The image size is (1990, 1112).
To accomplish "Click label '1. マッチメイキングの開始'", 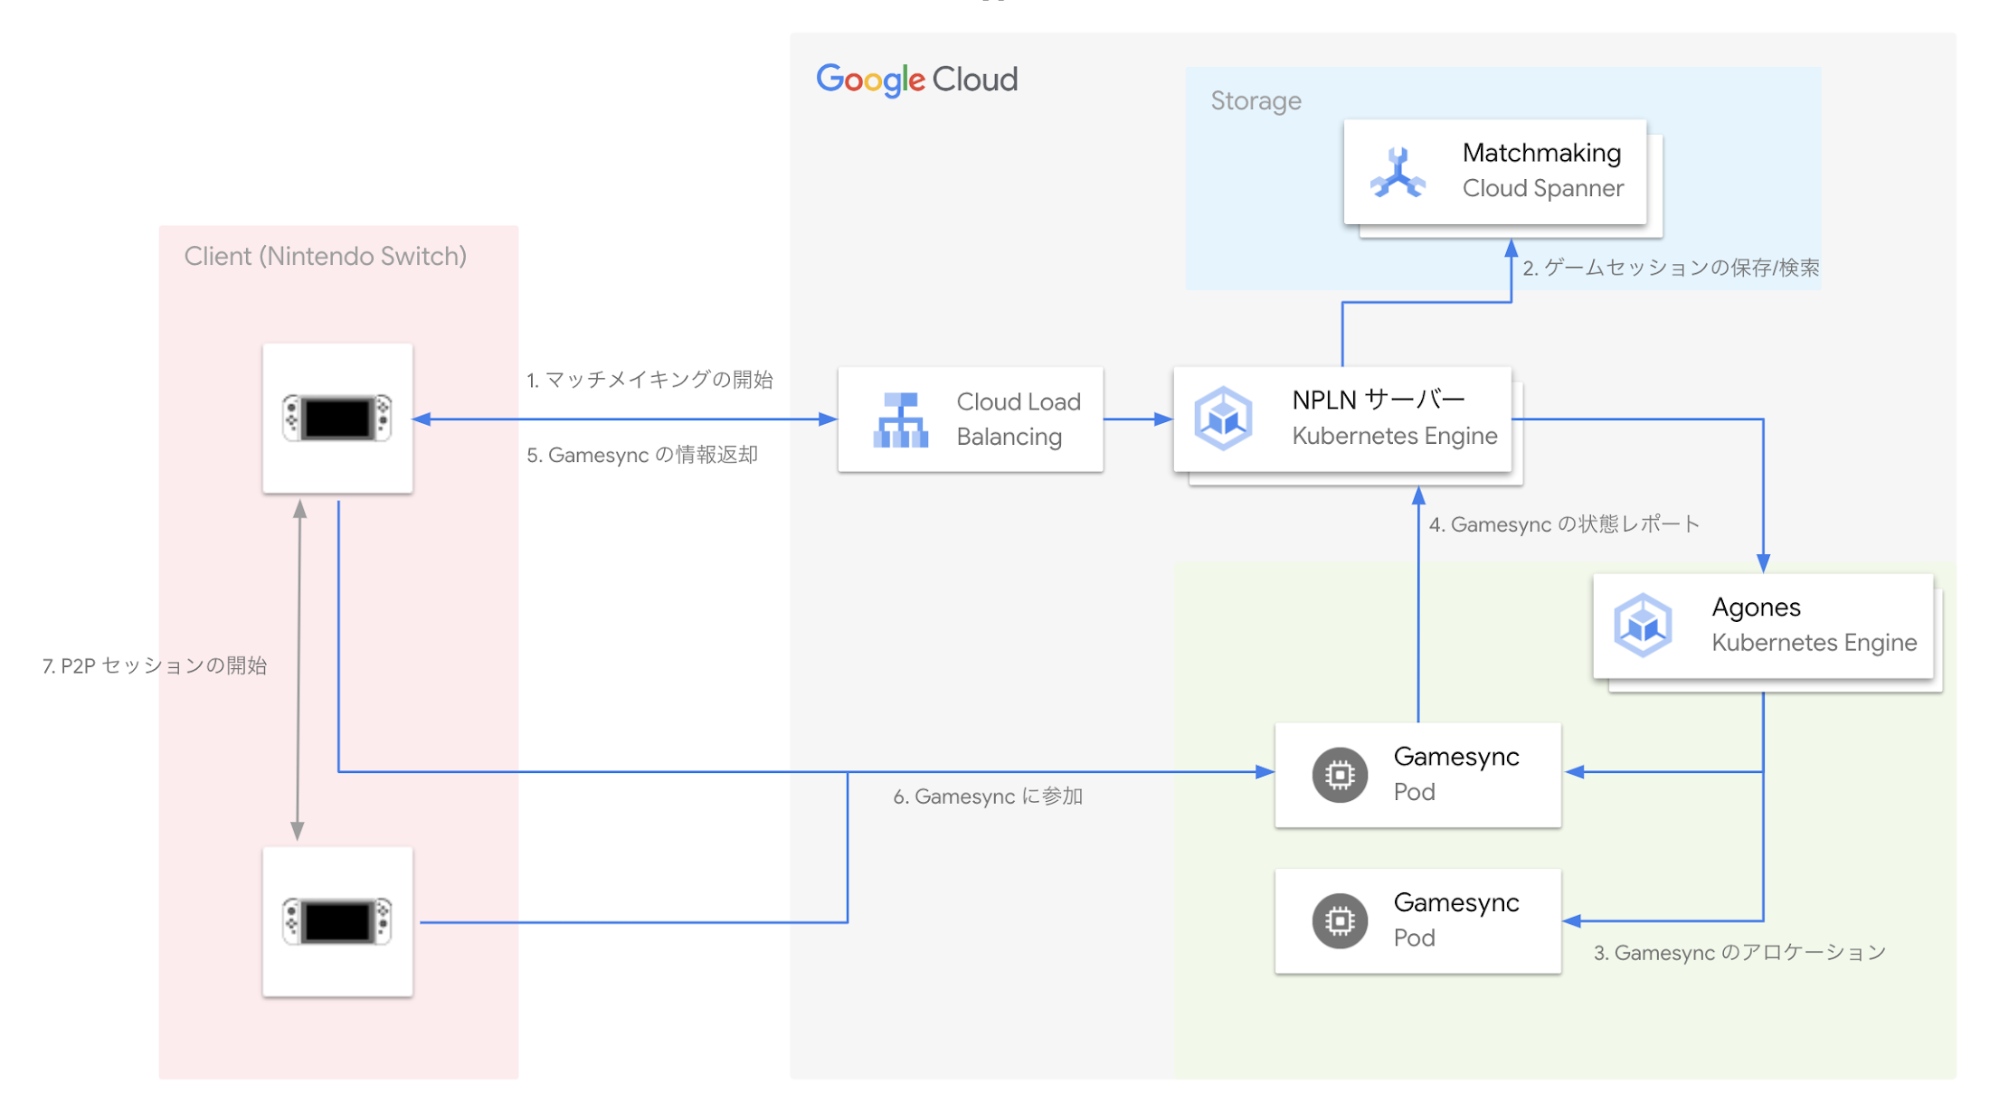I will [x=649, y=380].
